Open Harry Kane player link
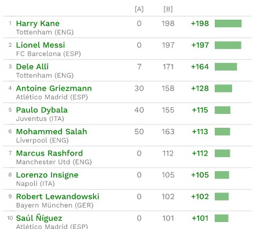257x229 pixels. click(x=38, y=24)
